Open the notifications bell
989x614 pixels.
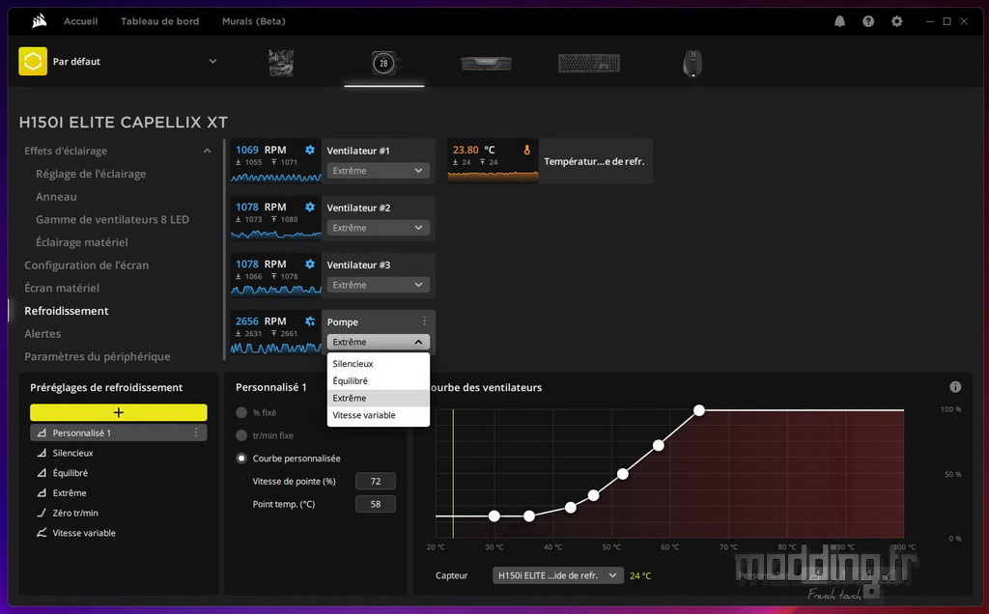pyautogui.click(x=839, y=21)
